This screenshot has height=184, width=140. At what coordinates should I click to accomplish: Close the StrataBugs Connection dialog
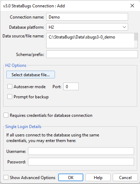click(132, 6)
